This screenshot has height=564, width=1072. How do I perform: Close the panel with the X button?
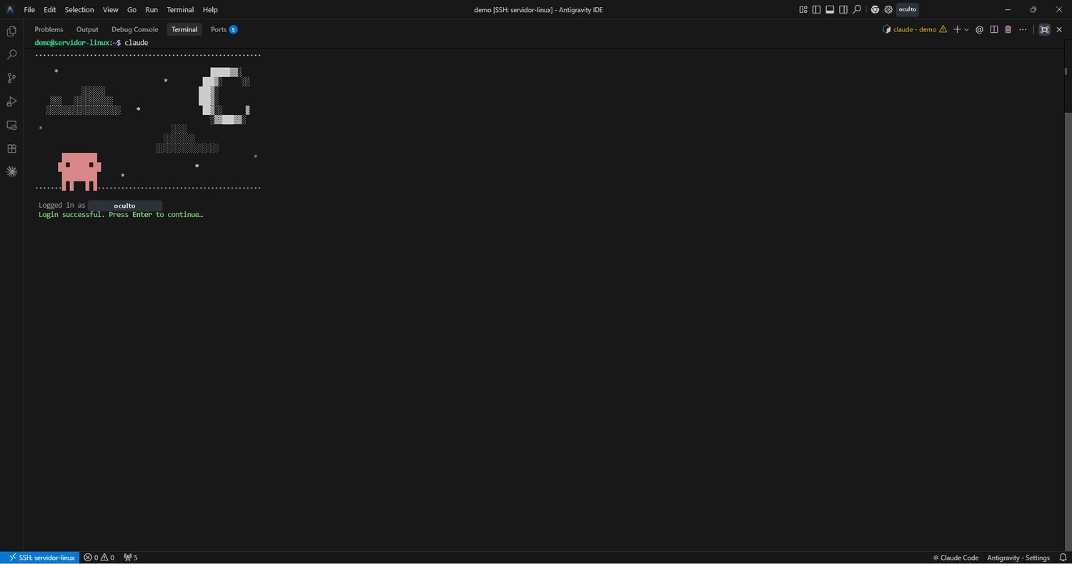tap(1059, 29)
